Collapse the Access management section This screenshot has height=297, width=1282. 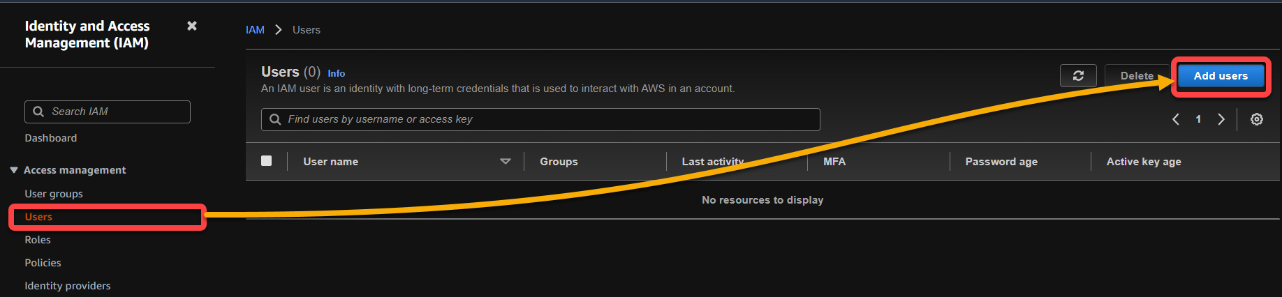[14, 170]
